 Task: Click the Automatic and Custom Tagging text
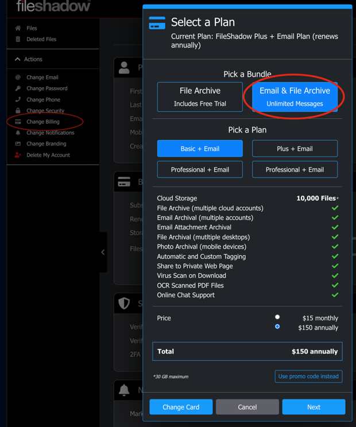(202, 257)
